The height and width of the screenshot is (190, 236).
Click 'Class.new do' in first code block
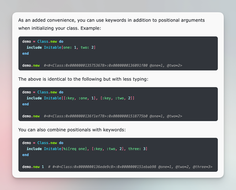click(x=50, y=42)
